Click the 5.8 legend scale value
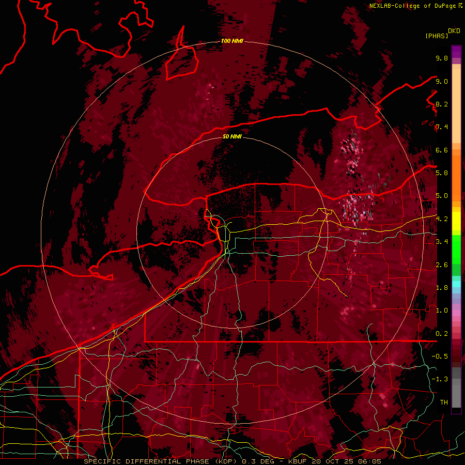Screen dimensions: 465x465 (x=442, y=173)
